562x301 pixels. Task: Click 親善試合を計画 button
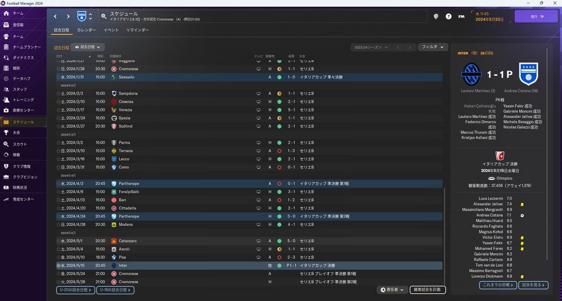(428, 290)
